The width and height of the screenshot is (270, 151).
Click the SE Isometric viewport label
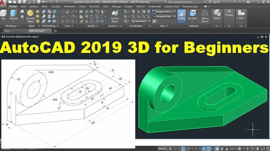pyautogui.click(x=9, y=37)
